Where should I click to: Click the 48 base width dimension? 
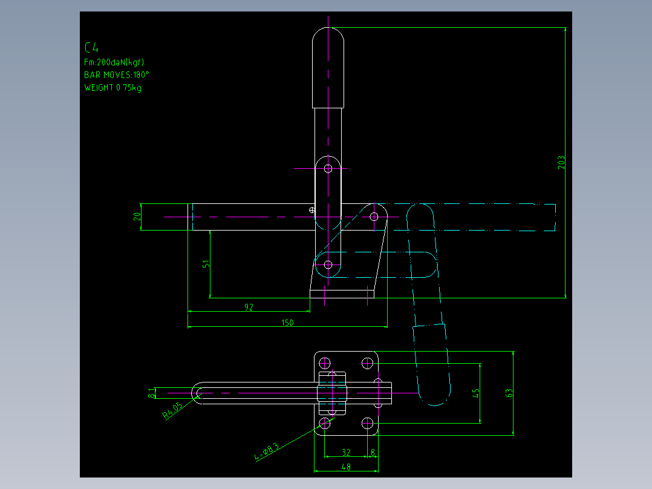[x=346, y=467]
